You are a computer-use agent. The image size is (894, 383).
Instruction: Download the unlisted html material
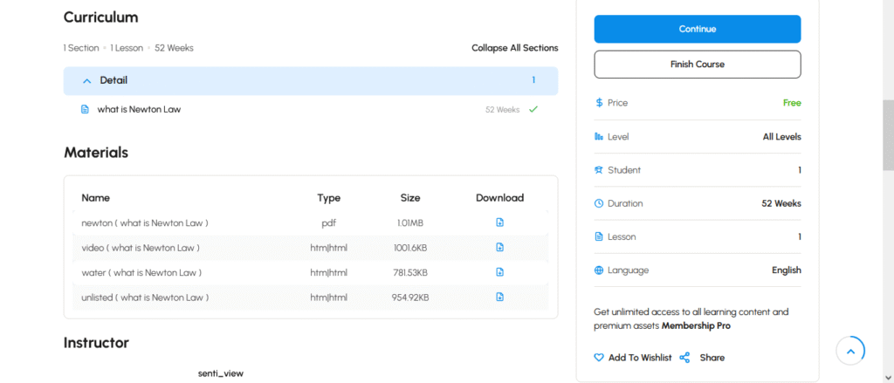point(499,298)
